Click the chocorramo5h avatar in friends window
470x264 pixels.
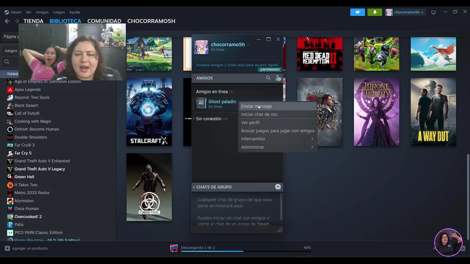click(201, 47)
